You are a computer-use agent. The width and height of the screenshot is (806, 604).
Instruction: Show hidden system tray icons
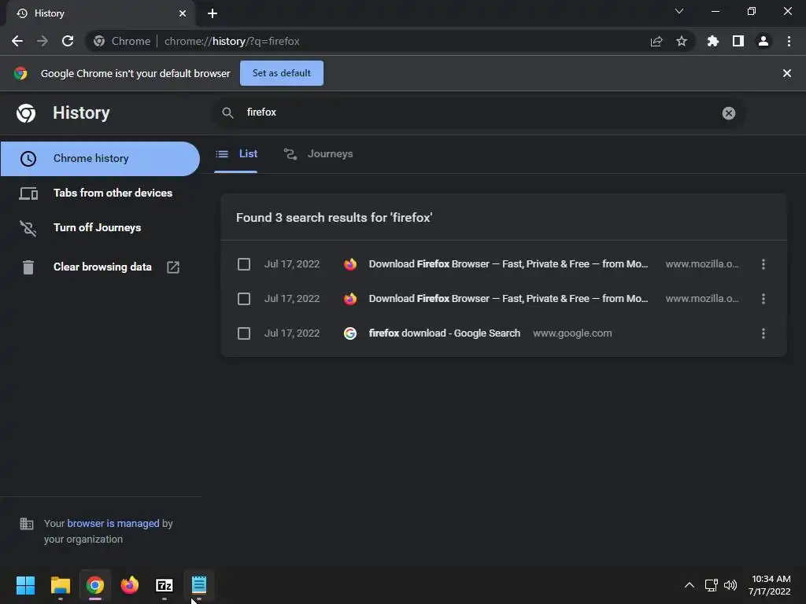coord(690,585)
